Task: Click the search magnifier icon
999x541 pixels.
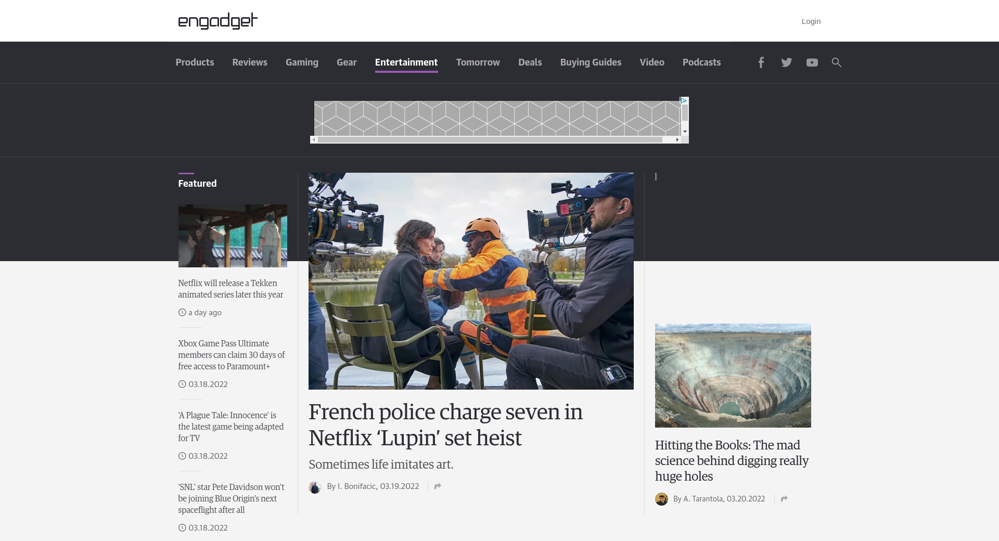Action: click(x=836, y=62)
